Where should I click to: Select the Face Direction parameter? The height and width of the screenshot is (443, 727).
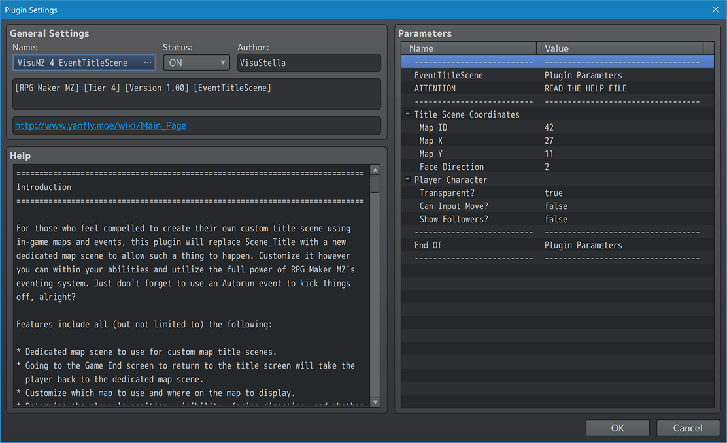557,167
